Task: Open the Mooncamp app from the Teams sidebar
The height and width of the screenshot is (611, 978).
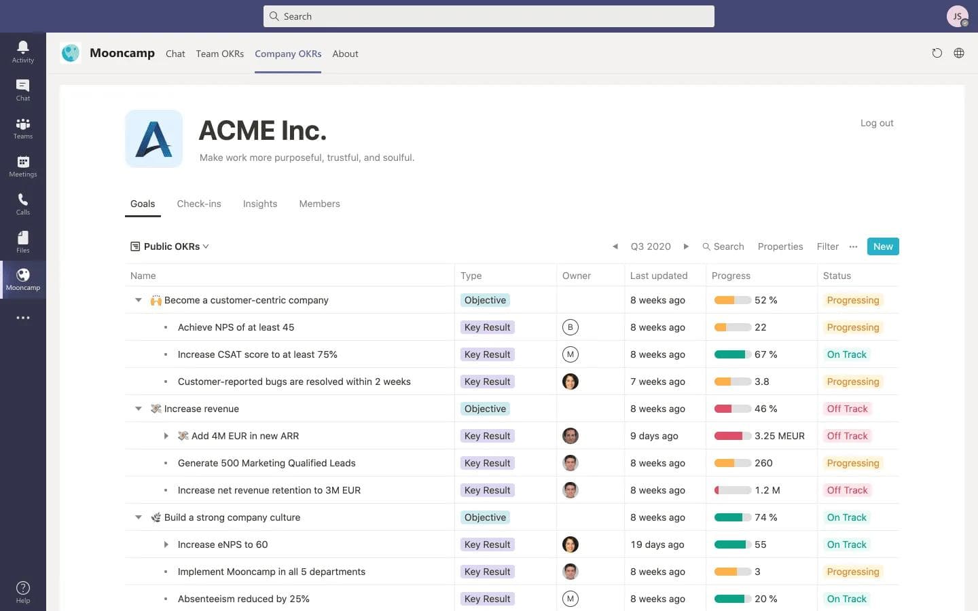Action: 22,278
